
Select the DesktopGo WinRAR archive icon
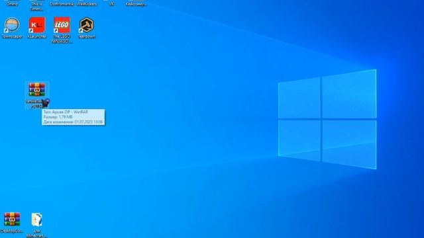(12, 223)
